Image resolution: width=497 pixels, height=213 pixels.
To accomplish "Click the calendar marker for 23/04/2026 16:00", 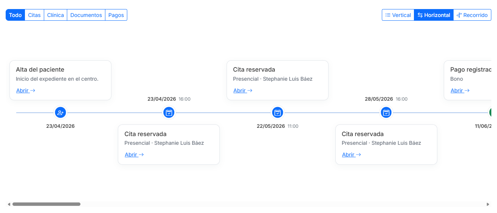I will click(169, 112).
